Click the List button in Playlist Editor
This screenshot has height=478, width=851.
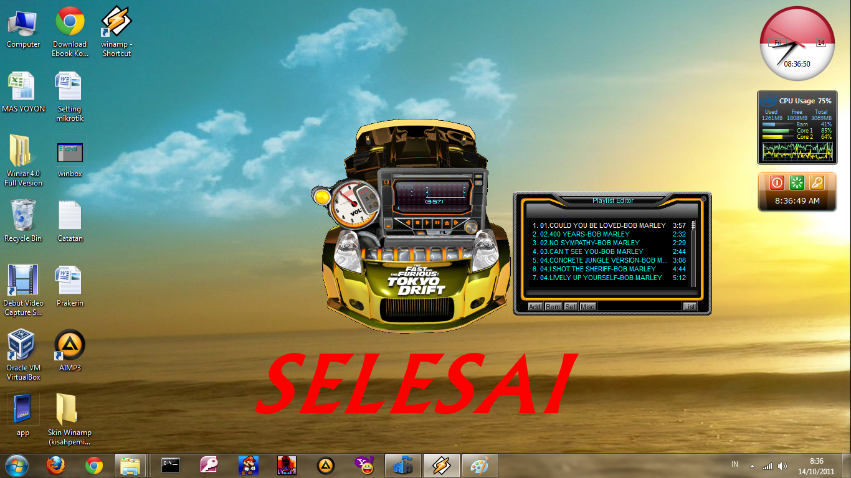coord(690,306)
